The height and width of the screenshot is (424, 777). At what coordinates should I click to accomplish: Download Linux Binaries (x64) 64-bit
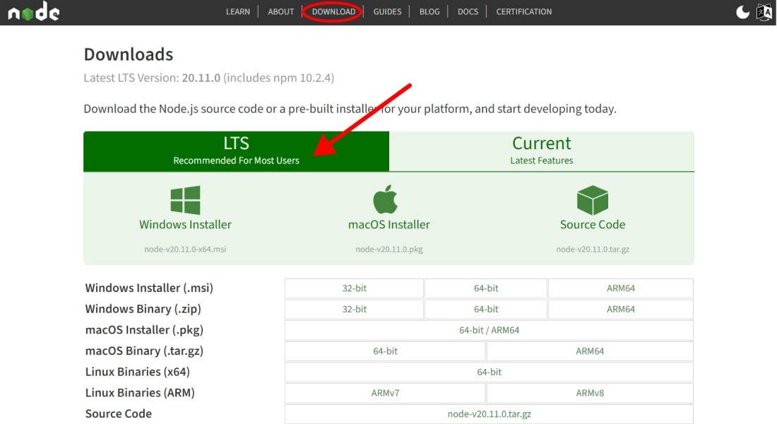(489, 372)
